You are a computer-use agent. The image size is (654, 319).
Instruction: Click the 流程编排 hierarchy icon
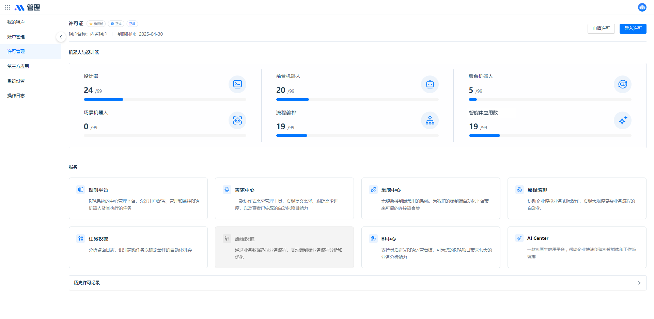pyautogui.click(x=430, y=120)
